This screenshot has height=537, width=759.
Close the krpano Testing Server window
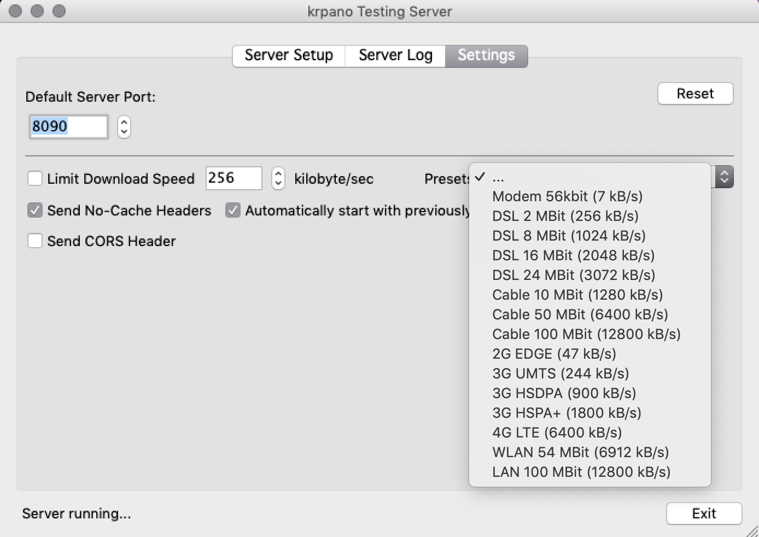(16, 11)
